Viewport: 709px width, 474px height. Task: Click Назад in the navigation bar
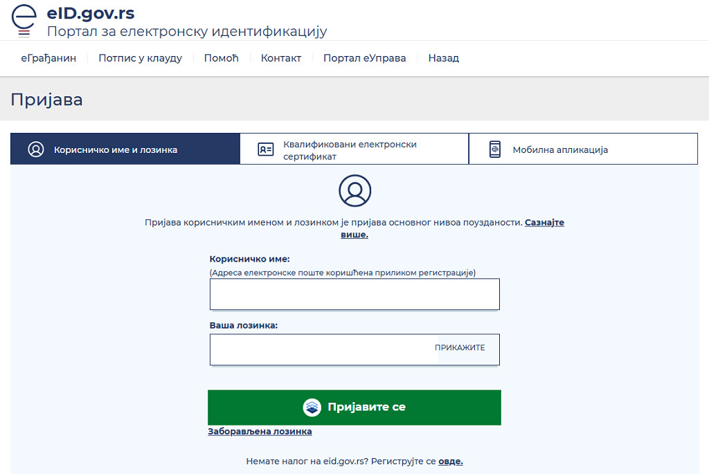tap(443, 58)
